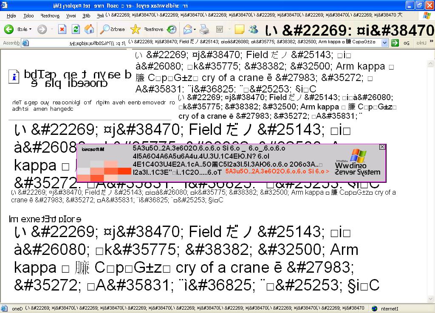This screenshot has width=435, height=313.
Task: Click the orange link in the banner
Action: tap(277, 171)
